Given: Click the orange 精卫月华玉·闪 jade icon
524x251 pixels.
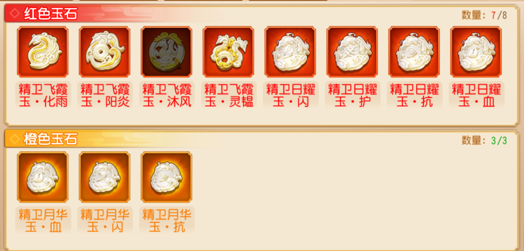Looking at the screenshot, I should pos(104,177).
